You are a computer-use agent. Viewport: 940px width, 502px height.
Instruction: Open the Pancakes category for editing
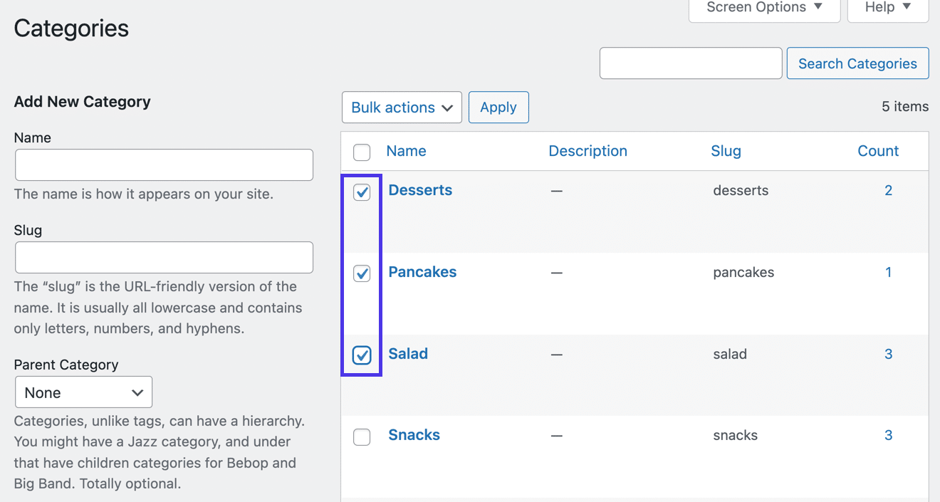(x=422, y=271)
